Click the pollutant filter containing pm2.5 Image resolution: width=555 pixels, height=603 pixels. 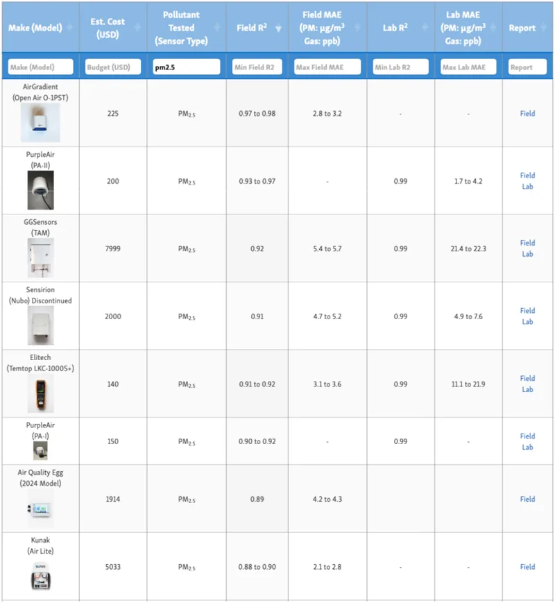coord(186,67)
